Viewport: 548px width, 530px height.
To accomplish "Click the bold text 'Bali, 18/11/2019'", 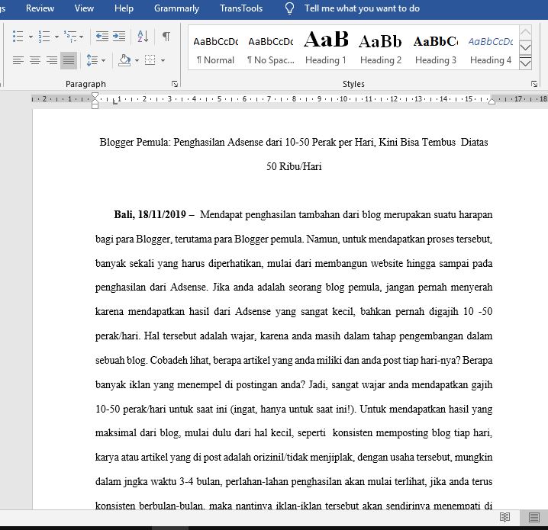I will pyautogui.click(x=150, y=214).
